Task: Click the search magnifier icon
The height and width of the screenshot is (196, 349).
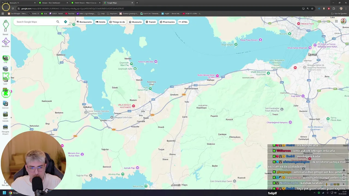Action: coord(58,22)
